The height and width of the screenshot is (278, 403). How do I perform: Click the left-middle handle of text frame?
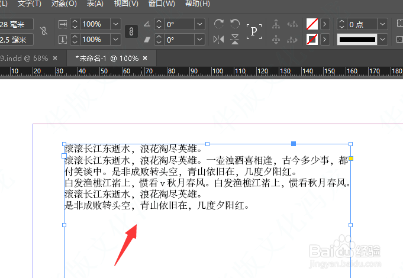pyautogui.click(x=65, y=225)
